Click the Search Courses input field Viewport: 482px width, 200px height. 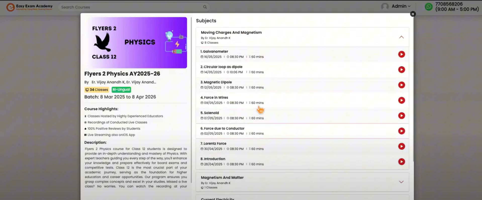131,7
